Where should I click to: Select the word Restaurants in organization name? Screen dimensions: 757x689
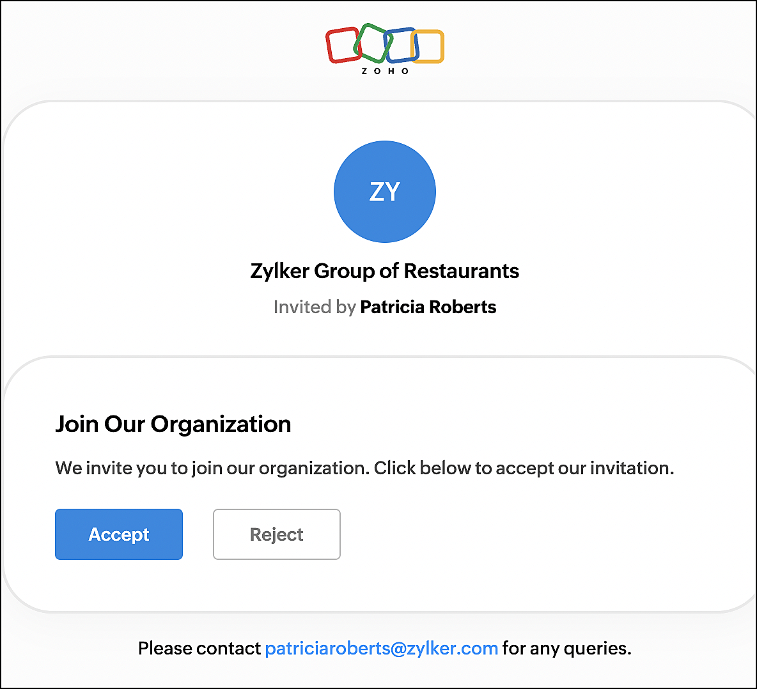point(461,271)
